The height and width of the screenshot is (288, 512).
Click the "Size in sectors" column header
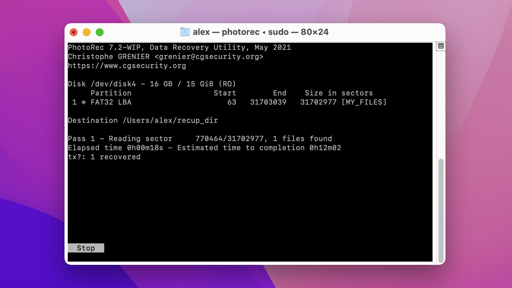(x=338, y=93)
